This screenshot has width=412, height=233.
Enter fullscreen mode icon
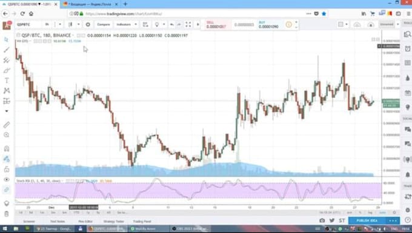(188, 24)
